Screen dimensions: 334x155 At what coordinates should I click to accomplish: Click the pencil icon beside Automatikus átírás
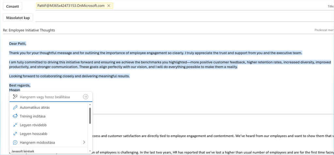click(15, 107)
